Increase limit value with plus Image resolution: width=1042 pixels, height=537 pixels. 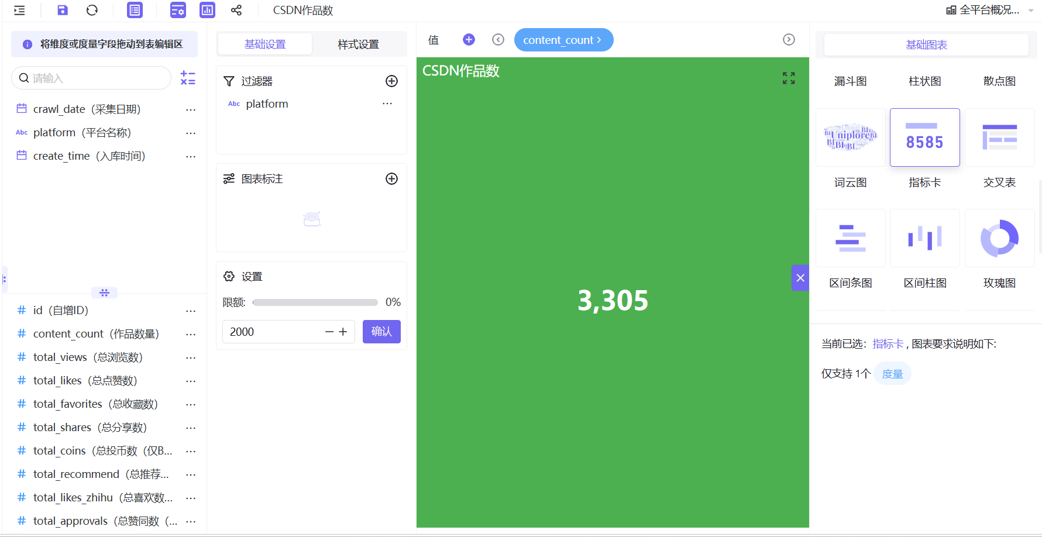click(343, 332)
